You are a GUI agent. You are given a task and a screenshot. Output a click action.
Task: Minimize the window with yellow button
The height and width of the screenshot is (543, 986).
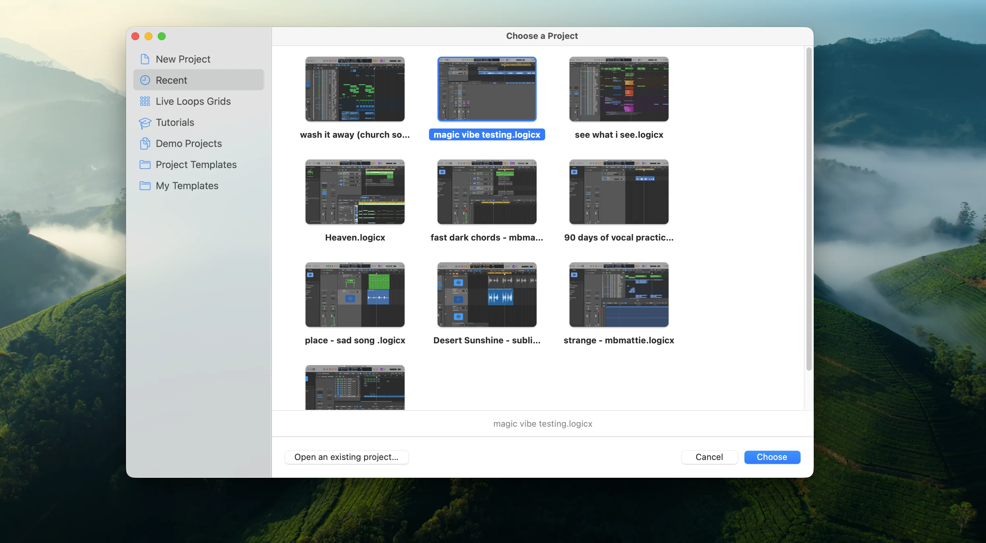pyautogui.click(x=148, y=36)
